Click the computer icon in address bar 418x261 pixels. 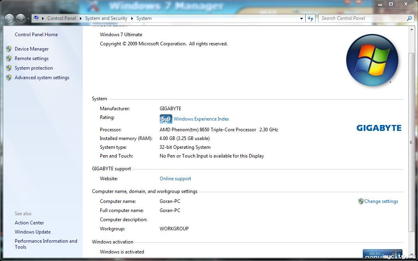[36, 18]
